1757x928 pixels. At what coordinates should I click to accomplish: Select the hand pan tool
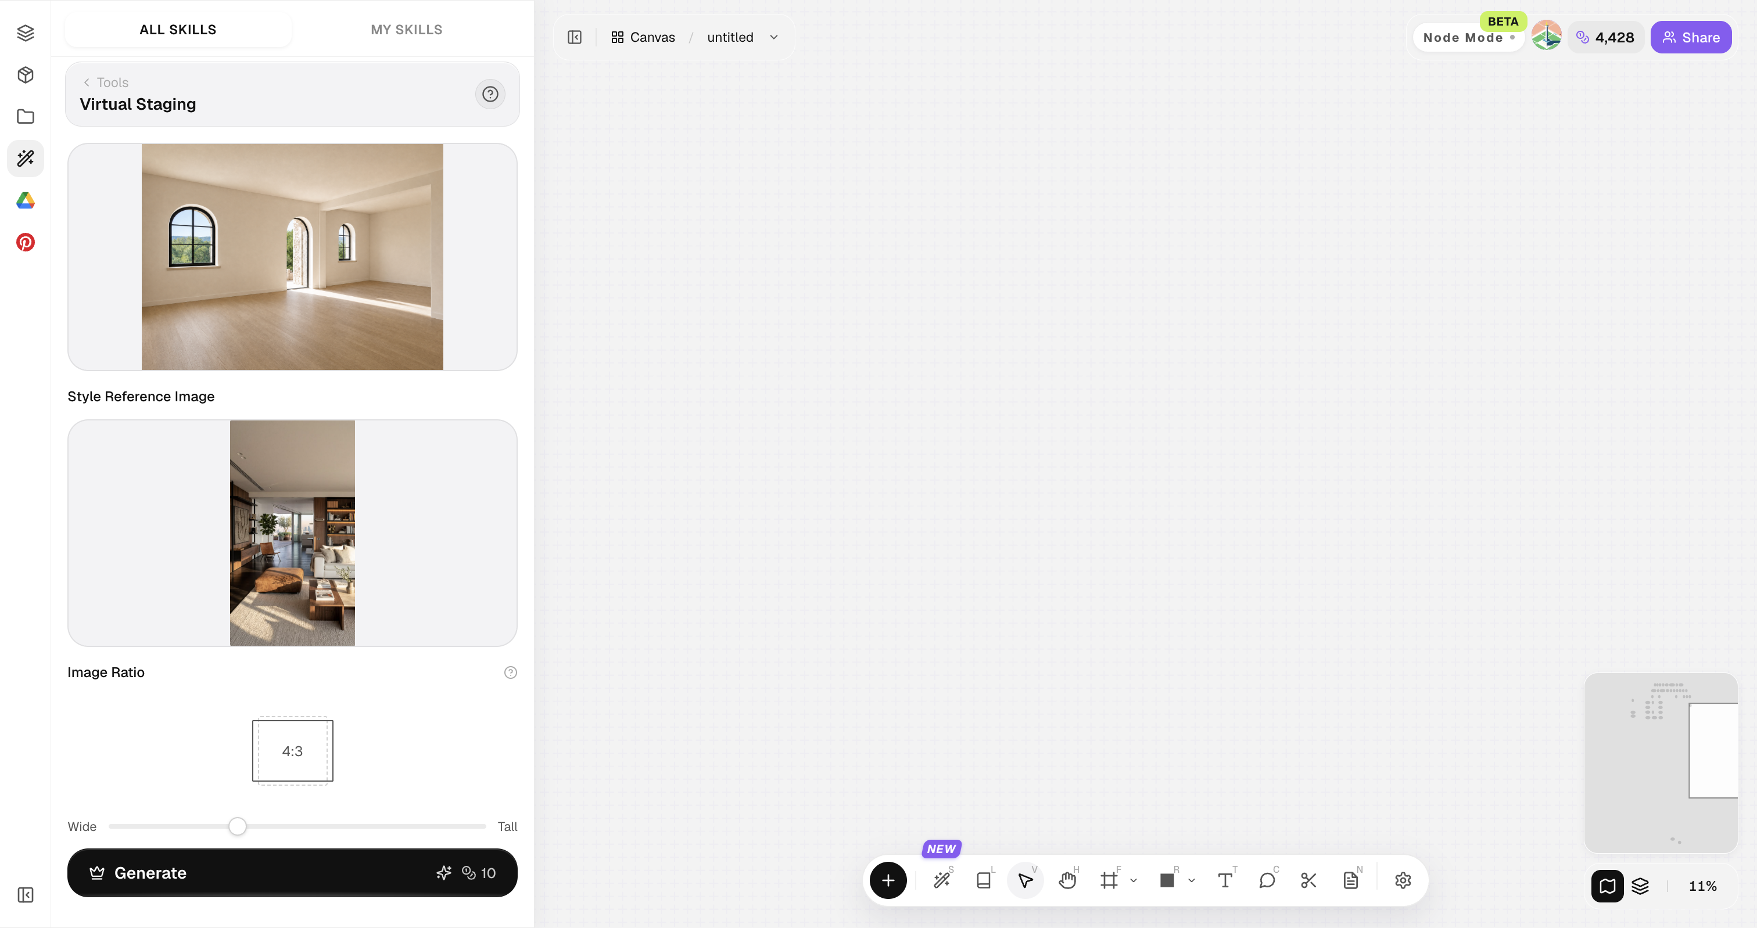point(1067,880)
